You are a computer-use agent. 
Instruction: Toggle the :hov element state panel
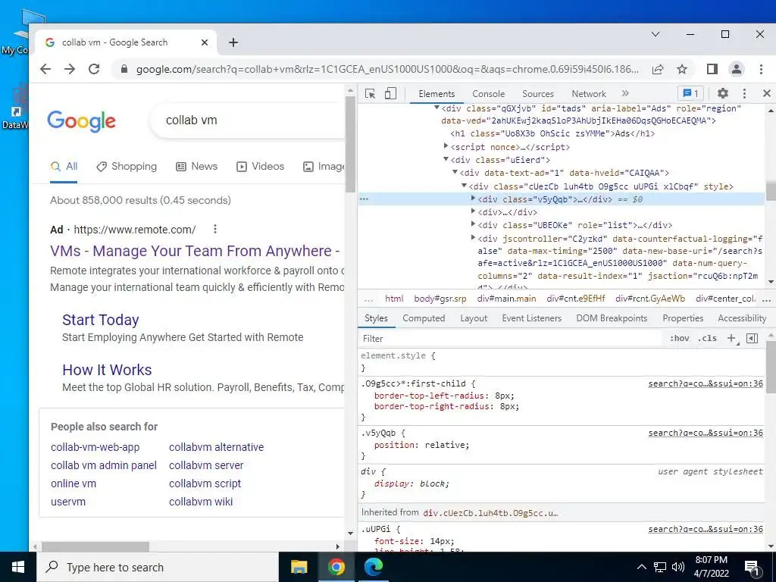click(680, 339)
